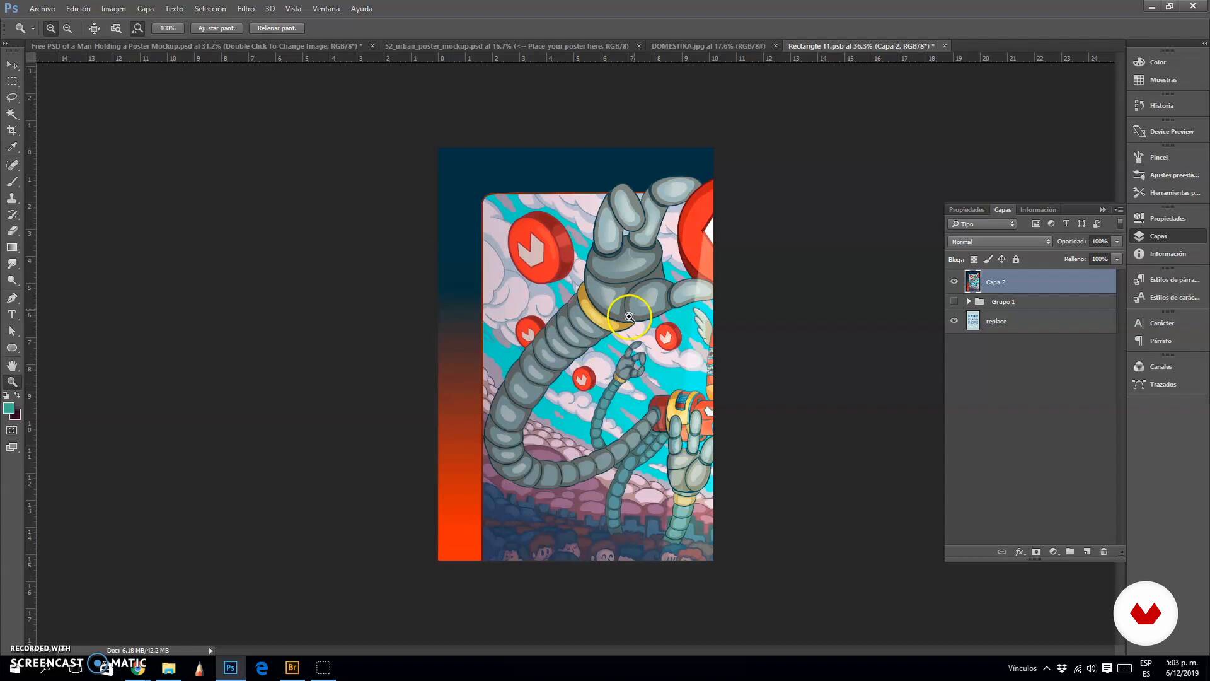Open the Historia panel
Image resolution: width=1210 pixels, height=681 pixels.
tap(1161, 106)
